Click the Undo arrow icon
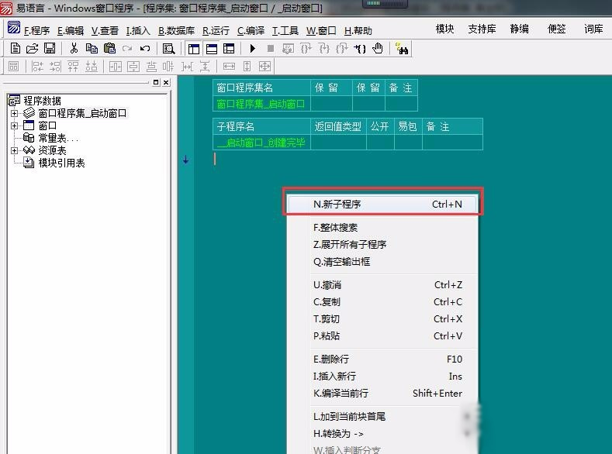Screen dimensions: 612x454 145,48
